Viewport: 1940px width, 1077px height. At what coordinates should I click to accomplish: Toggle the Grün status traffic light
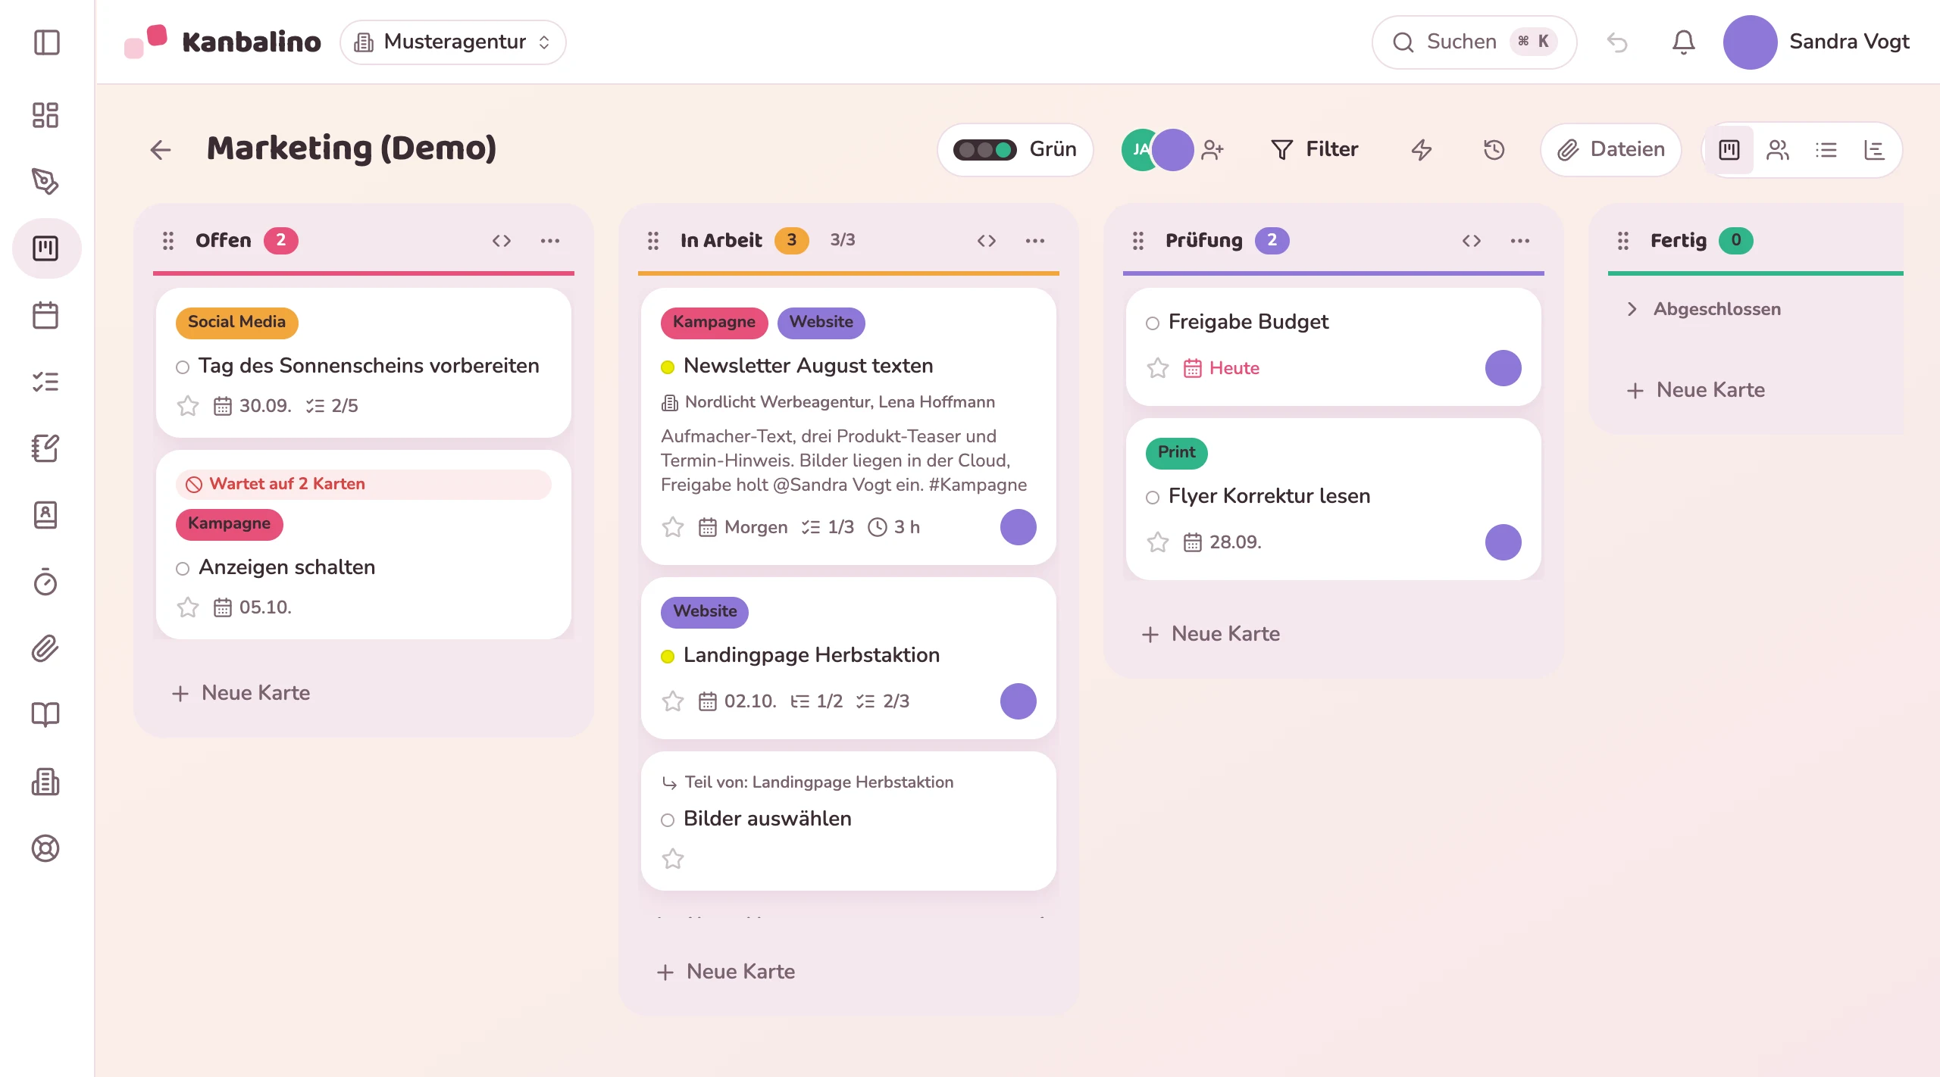[x=1015, y=150]
